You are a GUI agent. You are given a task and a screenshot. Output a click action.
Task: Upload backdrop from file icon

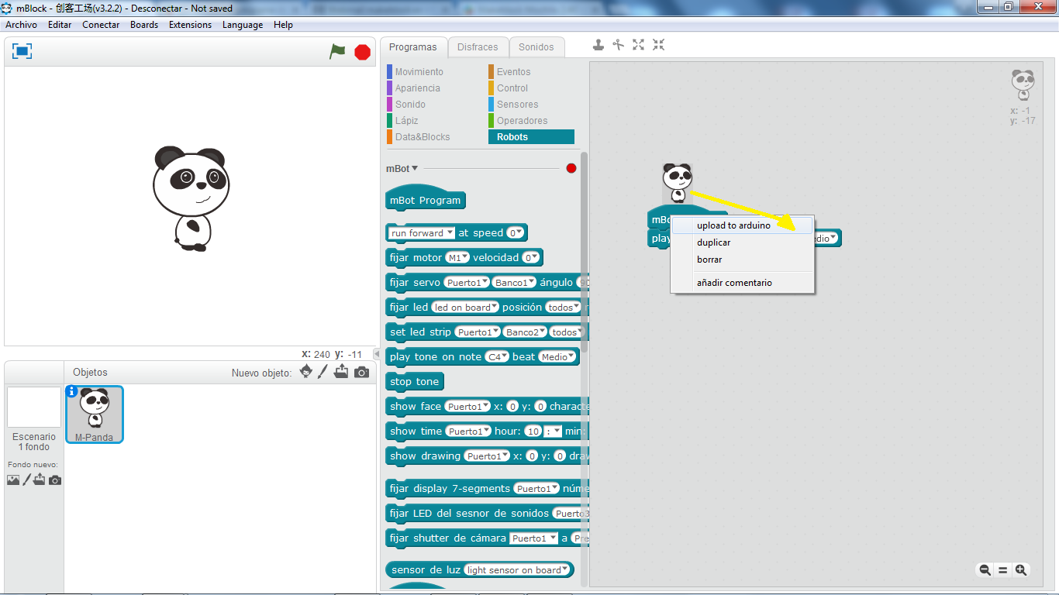[x=40, y=480]
